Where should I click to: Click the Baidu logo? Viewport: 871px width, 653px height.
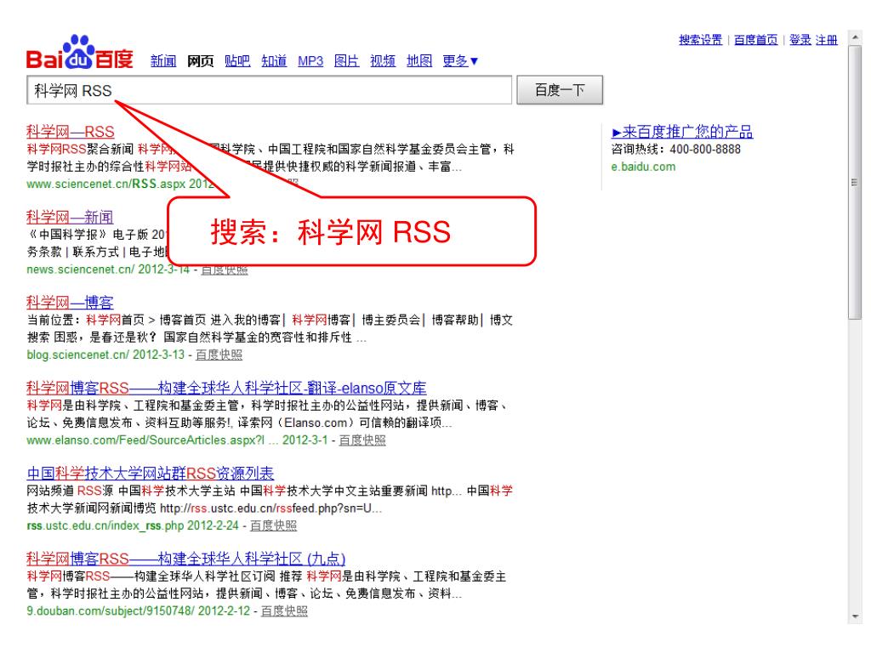coord(80,52)
